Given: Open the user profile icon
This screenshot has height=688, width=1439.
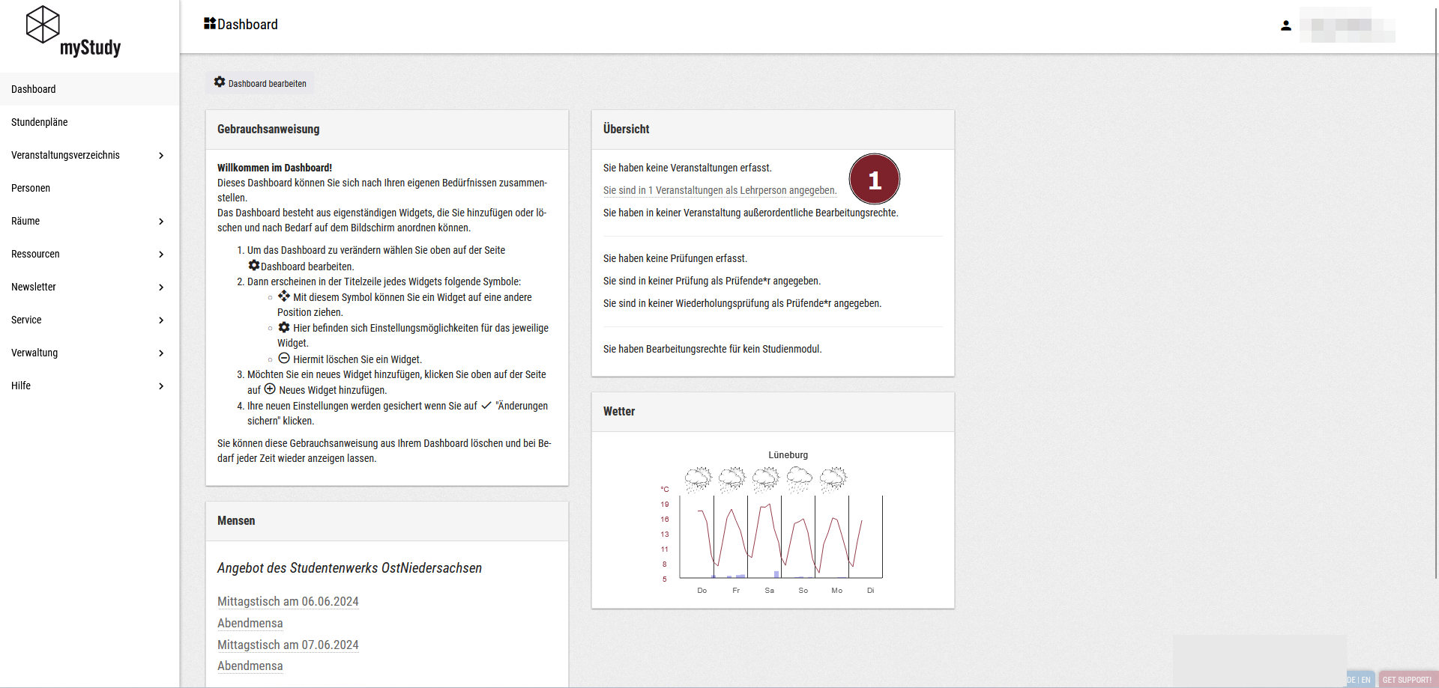Looking at the screenshot, I should click(1286, 25).
